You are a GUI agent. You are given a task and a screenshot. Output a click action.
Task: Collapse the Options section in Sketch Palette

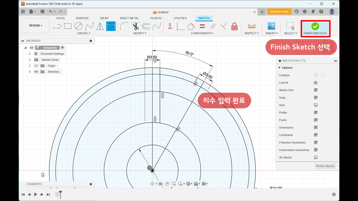[x=279, y=68]
